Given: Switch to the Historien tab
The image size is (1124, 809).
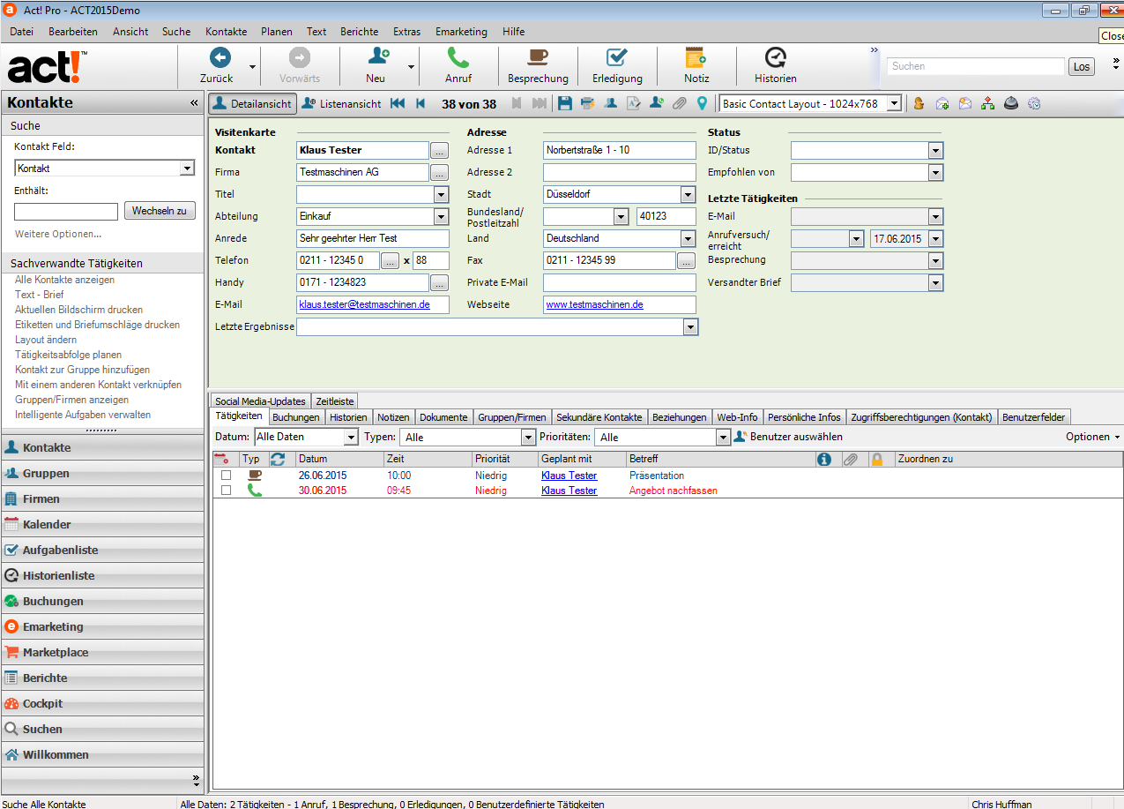Looking at the screenshot, I should [348, 417].
